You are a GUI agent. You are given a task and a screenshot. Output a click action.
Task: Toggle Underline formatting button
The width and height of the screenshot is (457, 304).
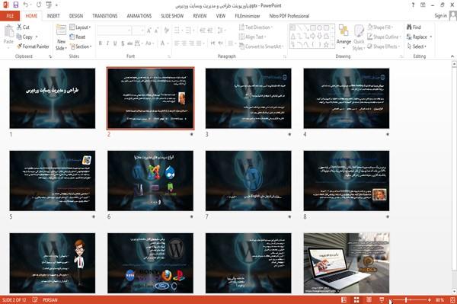(x=115, y=43)
